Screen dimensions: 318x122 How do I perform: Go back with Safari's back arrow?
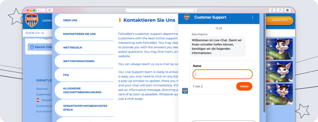point(39,10)
